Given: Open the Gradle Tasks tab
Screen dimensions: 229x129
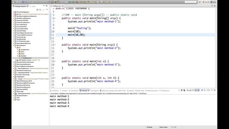Looking at the screenshot, I should click(x=139, y=91).
